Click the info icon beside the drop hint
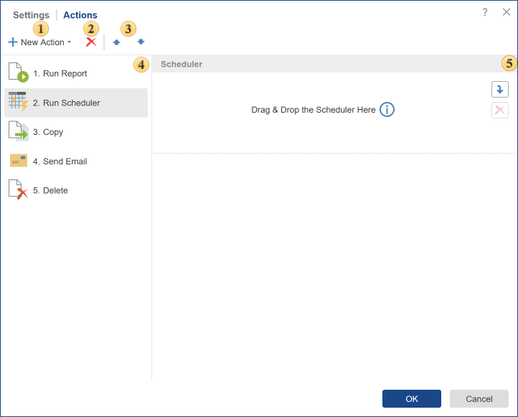Image resolution: width=518 pixels, height=417 pixels. [387, 110]
